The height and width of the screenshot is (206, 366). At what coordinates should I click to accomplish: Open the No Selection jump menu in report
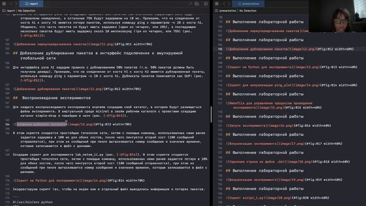(27, 11)
